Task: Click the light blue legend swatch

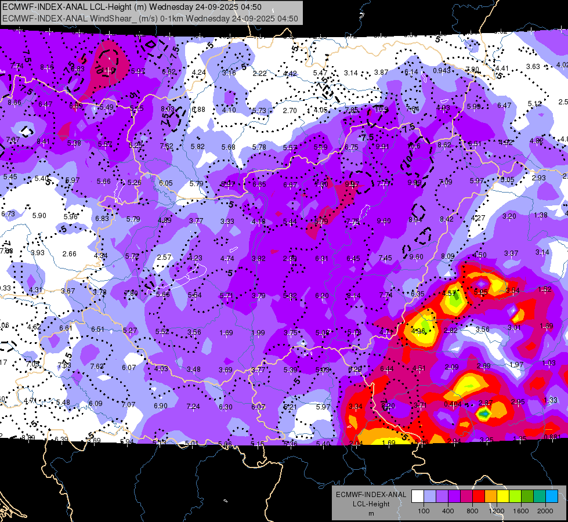Action: point(429,496)
